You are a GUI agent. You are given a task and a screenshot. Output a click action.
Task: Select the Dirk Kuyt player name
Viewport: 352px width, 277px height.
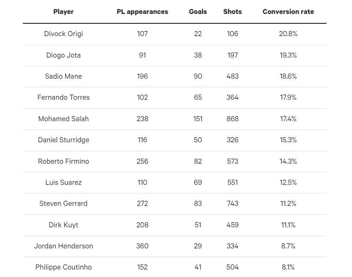(63, 225)
